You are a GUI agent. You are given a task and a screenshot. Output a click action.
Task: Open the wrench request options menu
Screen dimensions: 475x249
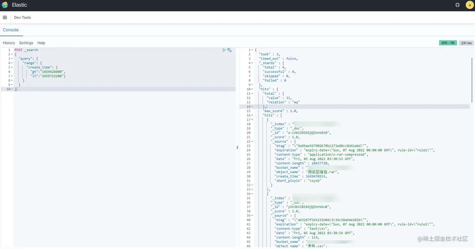coord(229,50)
